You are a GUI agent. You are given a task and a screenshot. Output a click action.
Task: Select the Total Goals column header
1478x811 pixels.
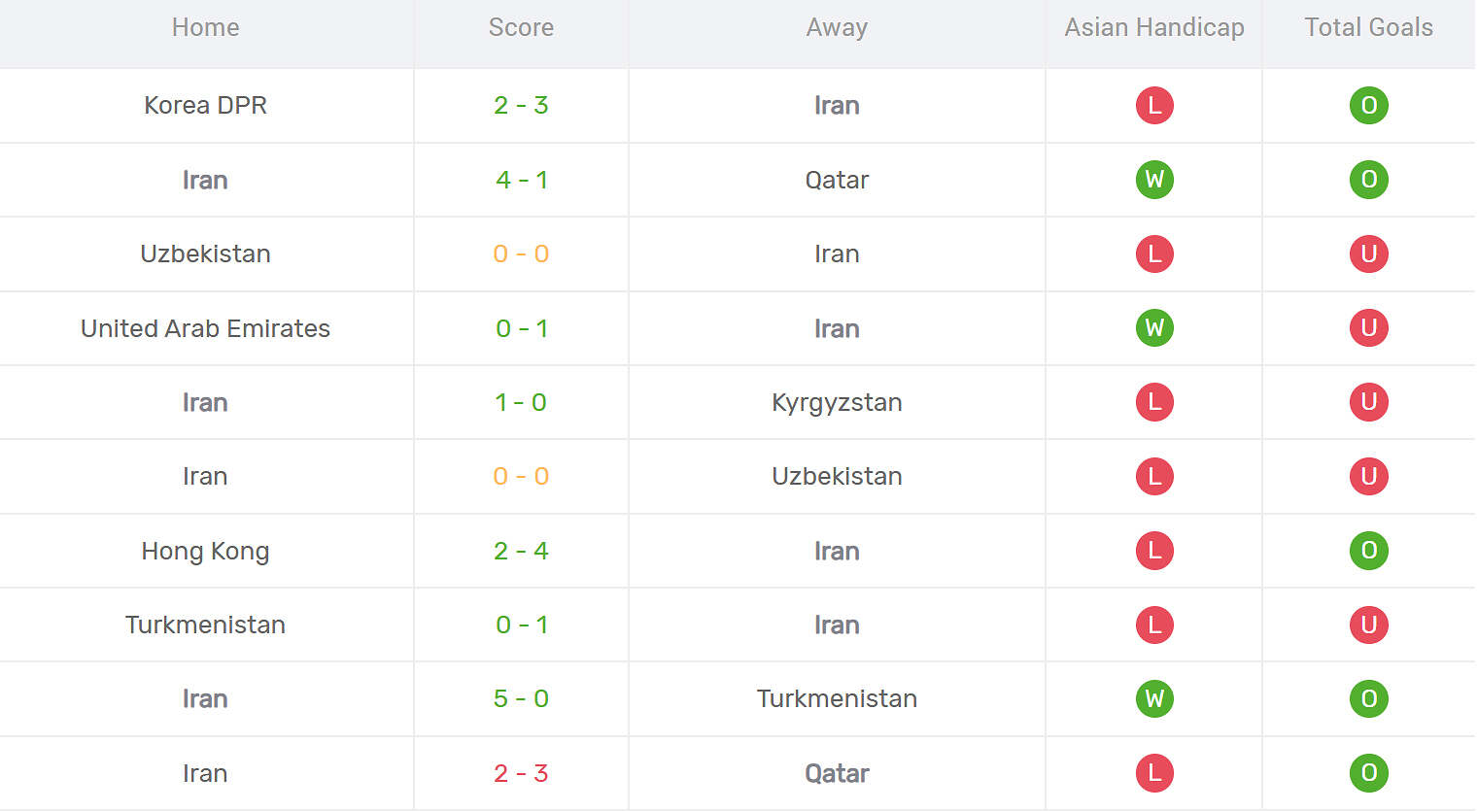coord(1368,27)
